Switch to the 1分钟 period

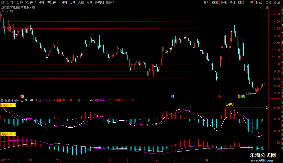(19, 2)
